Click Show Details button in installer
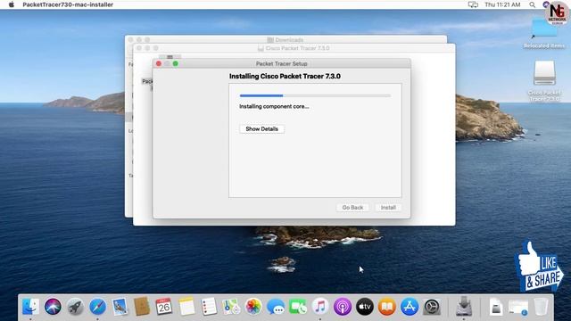This screenshot has height=321, width=571. click(261, 128)
